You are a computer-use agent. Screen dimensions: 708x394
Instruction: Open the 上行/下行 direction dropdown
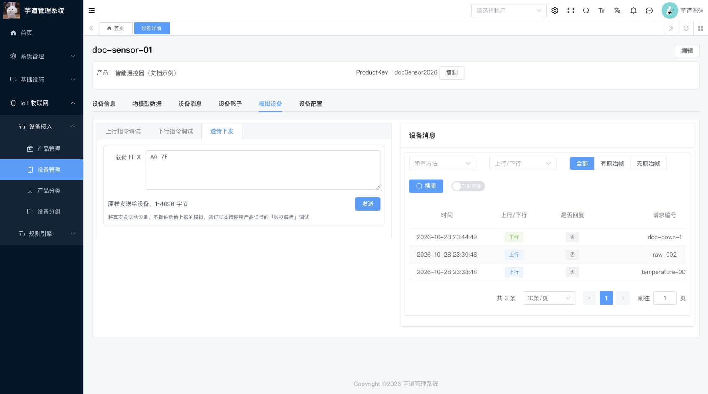click(x=523, y=164)
